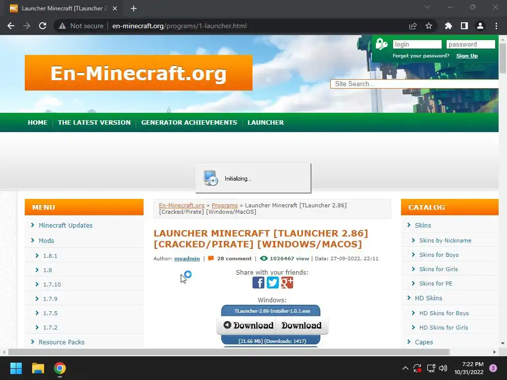Viewport: 507px width, 380px height.
Task: Share on Facebook icon
Action: point(258,283)
